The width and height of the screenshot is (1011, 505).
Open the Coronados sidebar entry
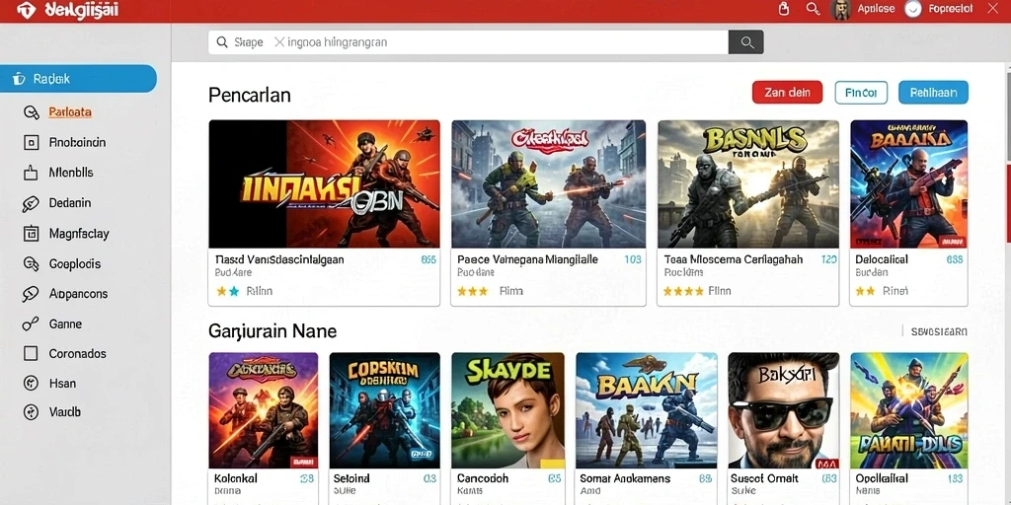coord(77,354)
